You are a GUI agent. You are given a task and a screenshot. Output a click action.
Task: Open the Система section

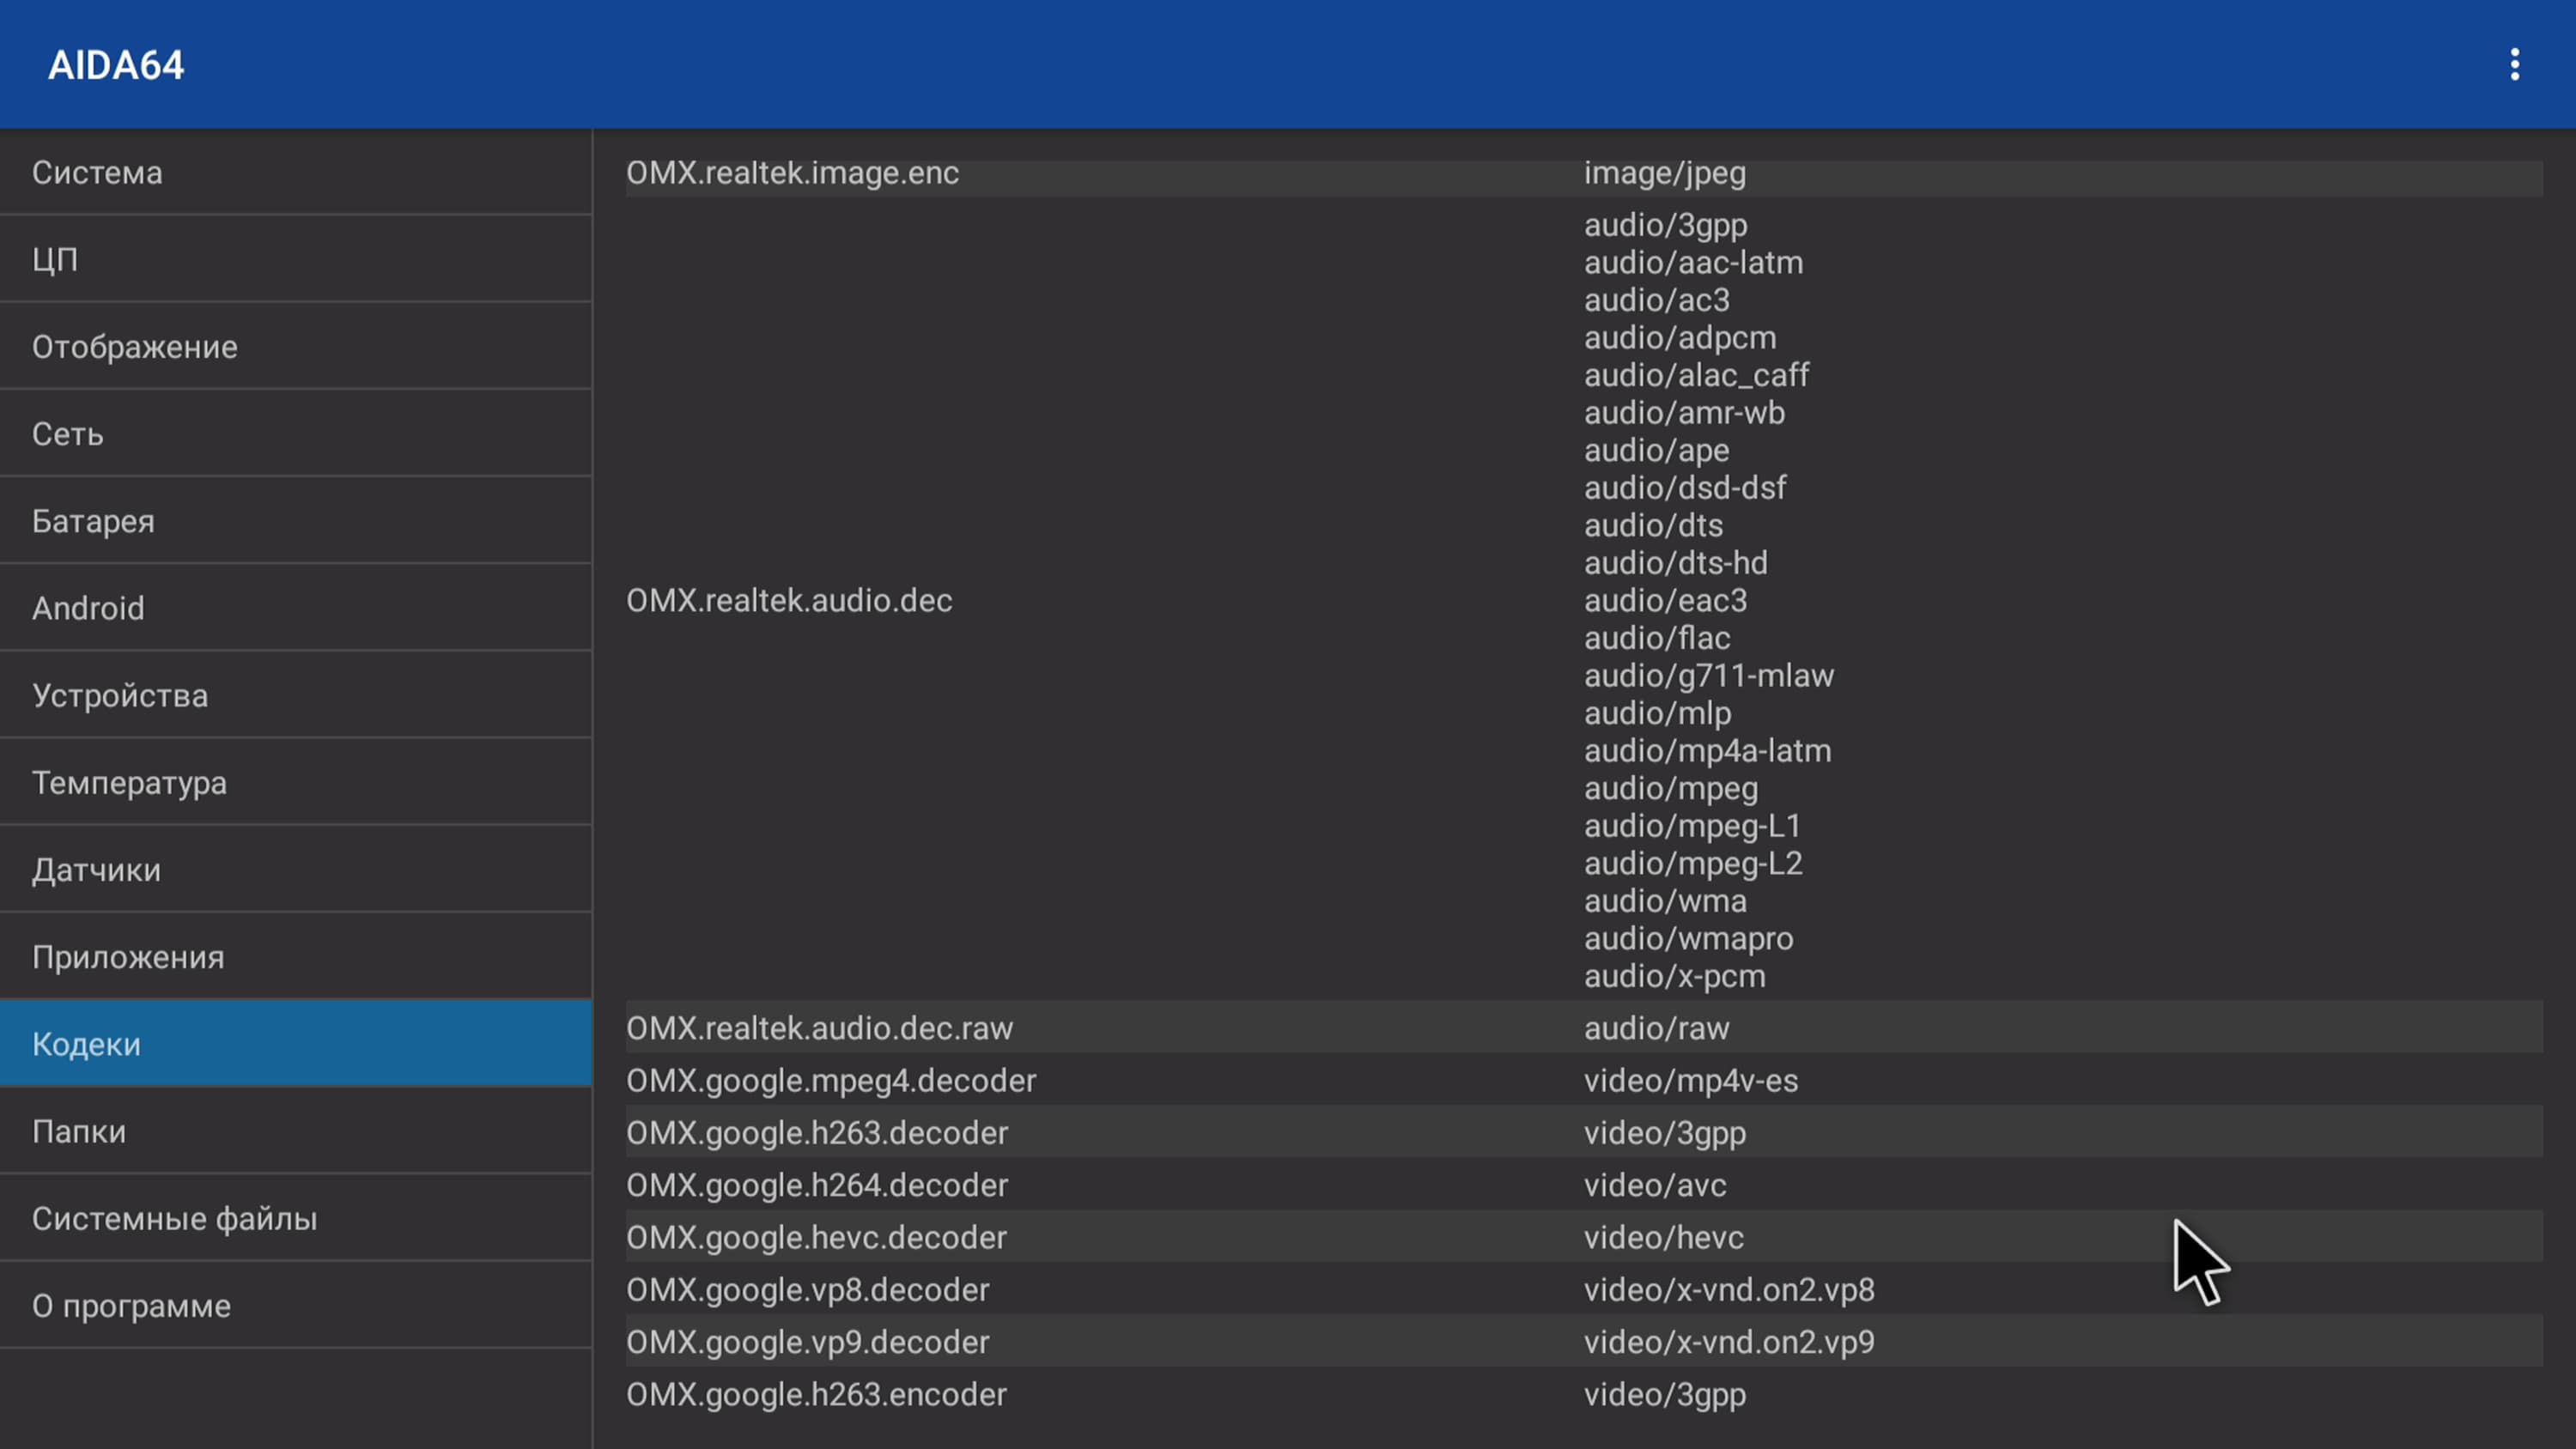click(295, 172)
